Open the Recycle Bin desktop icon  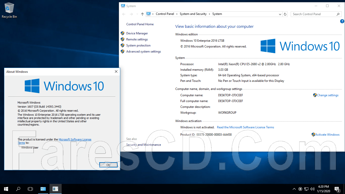(9, 10)
